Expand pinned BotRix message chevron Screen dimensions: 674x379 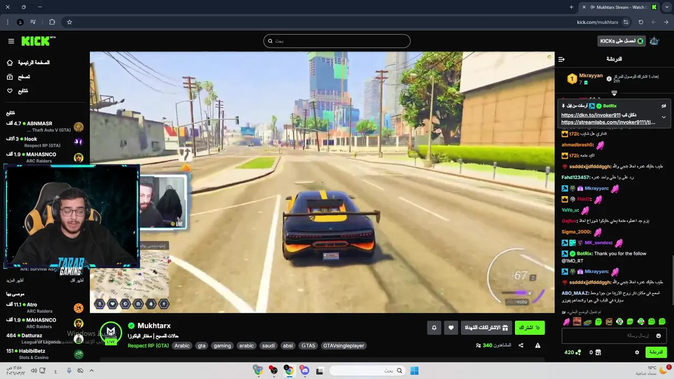click(x=663, y=117)
